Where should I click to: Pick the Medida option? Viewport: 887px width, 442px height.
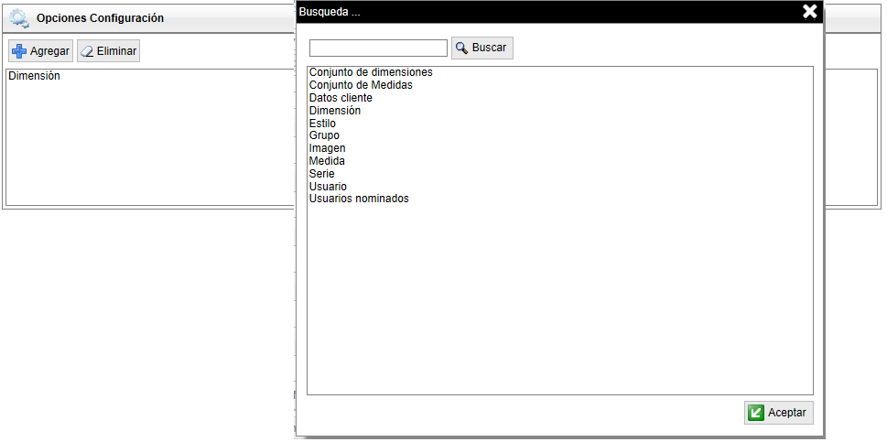(327, 161)
